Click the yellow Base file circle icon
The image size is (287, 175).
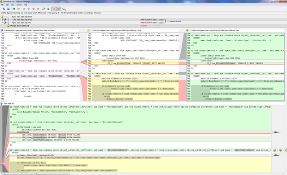click(x=2, y=17)
